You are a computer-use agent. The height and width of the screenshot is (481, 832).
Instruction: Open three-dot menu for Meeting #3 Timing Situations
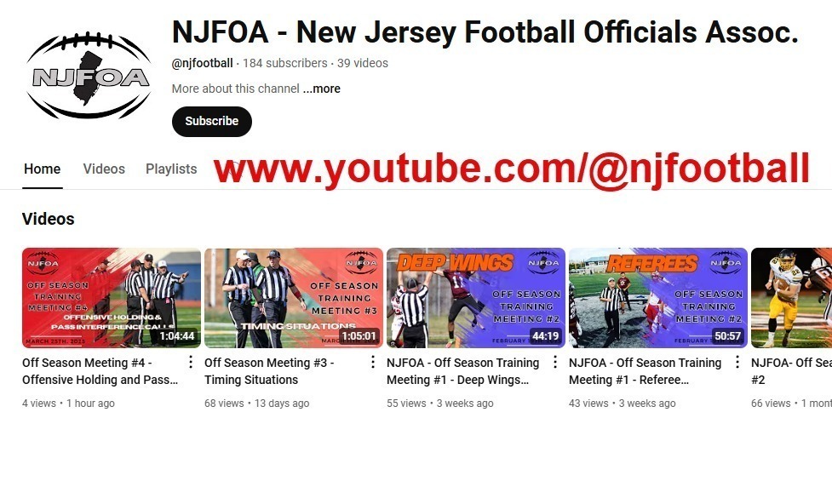[x=372, y=362]
